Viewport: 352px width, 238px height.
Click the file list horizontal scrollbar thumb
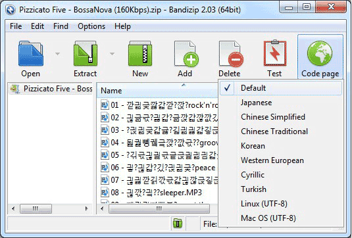pos(159,208)
